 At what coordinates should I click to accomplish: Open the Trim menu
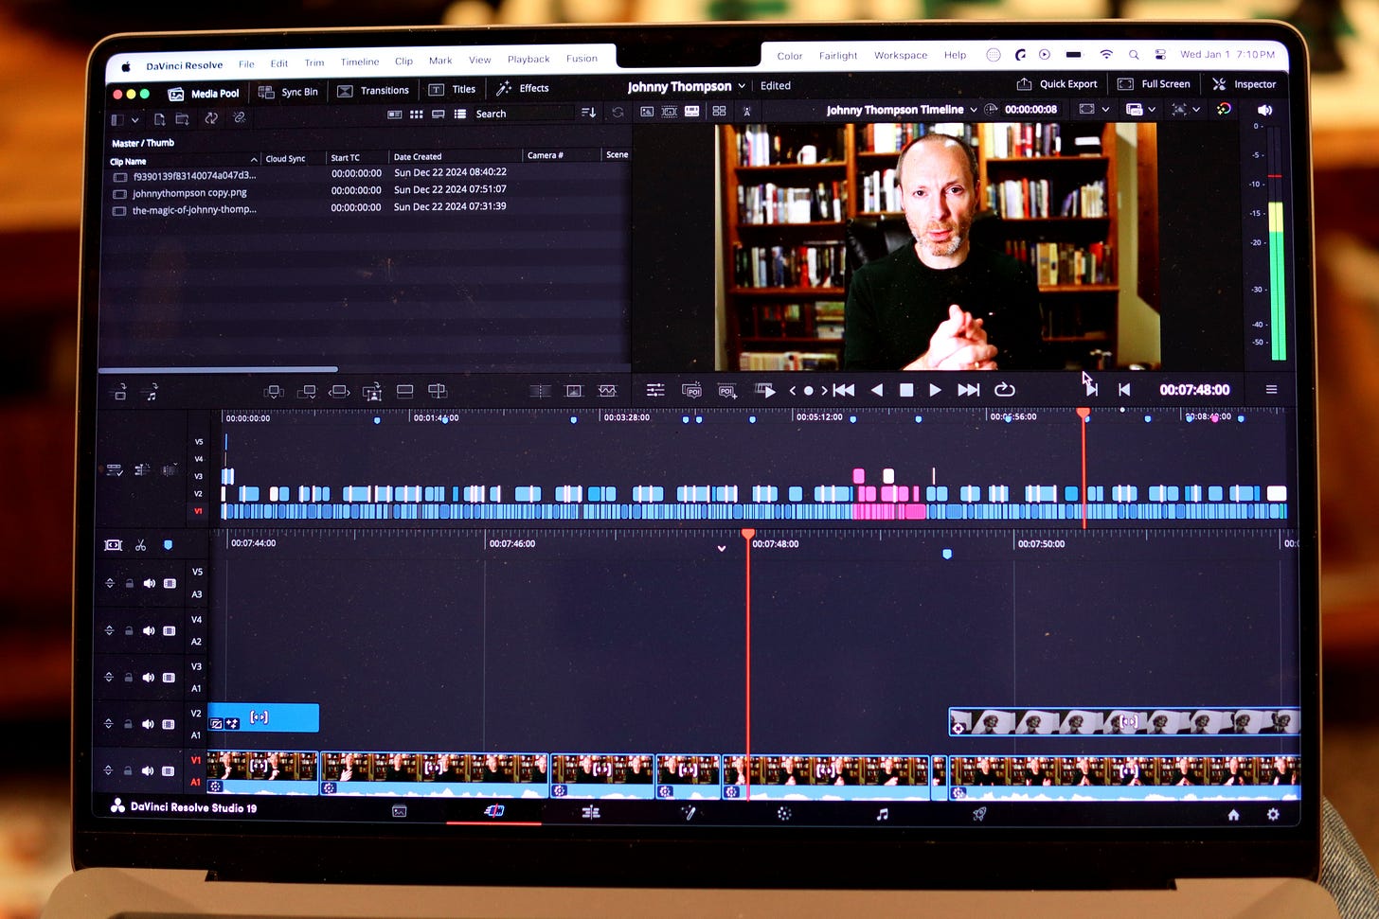click(314, 62)
